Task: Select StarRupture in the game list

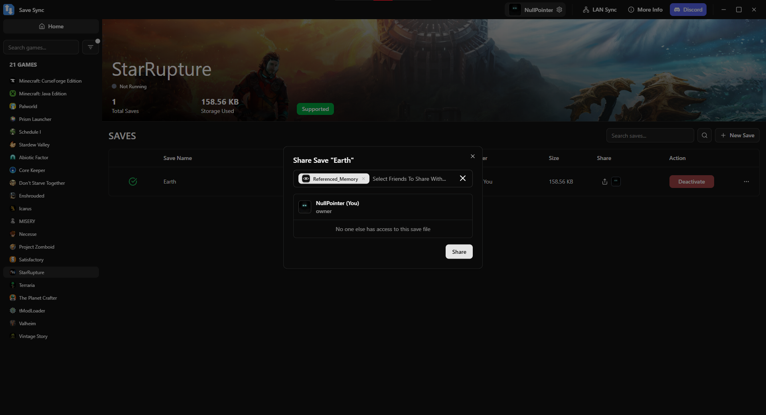Action: 51,273
